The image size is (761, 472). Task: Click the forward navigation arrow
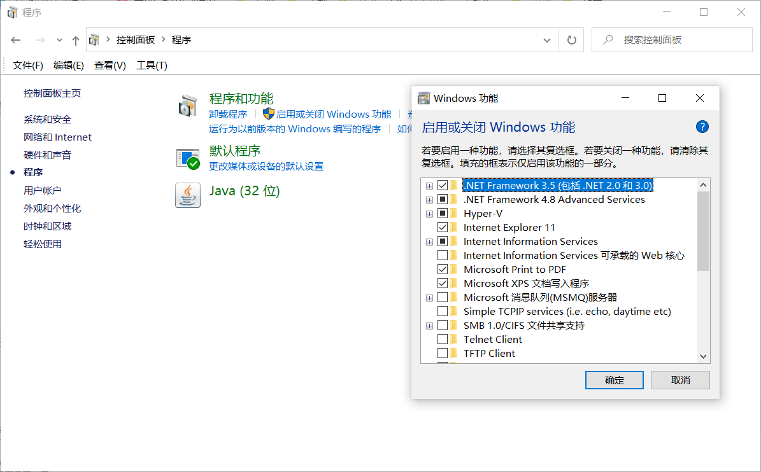click(40, 40)
